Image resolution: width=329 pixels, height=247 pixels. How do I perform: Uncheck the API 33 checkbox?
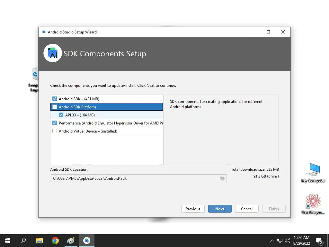click(x=61, y=115)
